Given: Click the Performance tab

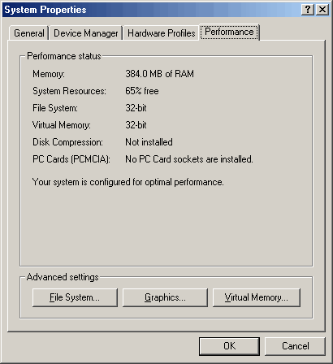Looking at the screenshot, I should coord(229,32).
